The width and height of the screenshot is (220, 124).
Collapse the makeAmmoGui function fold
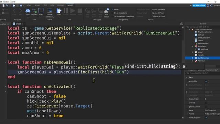coord(5,62)
